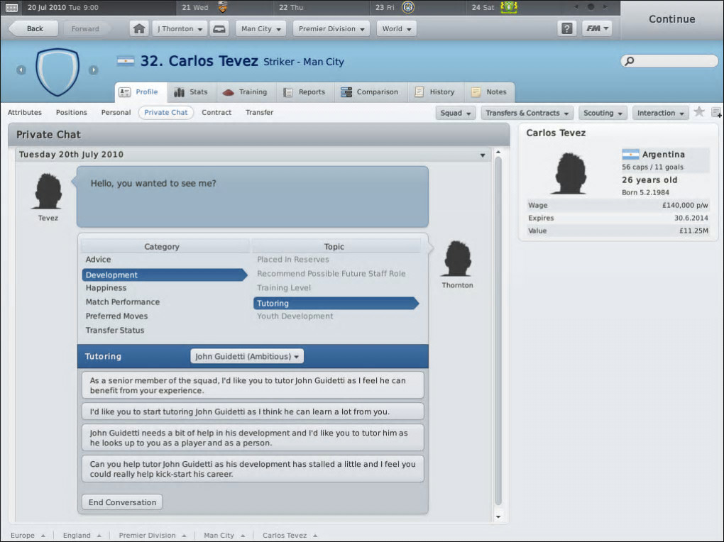The width and height of the screenshot is (724, 542).
Task: Click the End Conversation button
Action: pyautogui.click(x=122, y=502)
